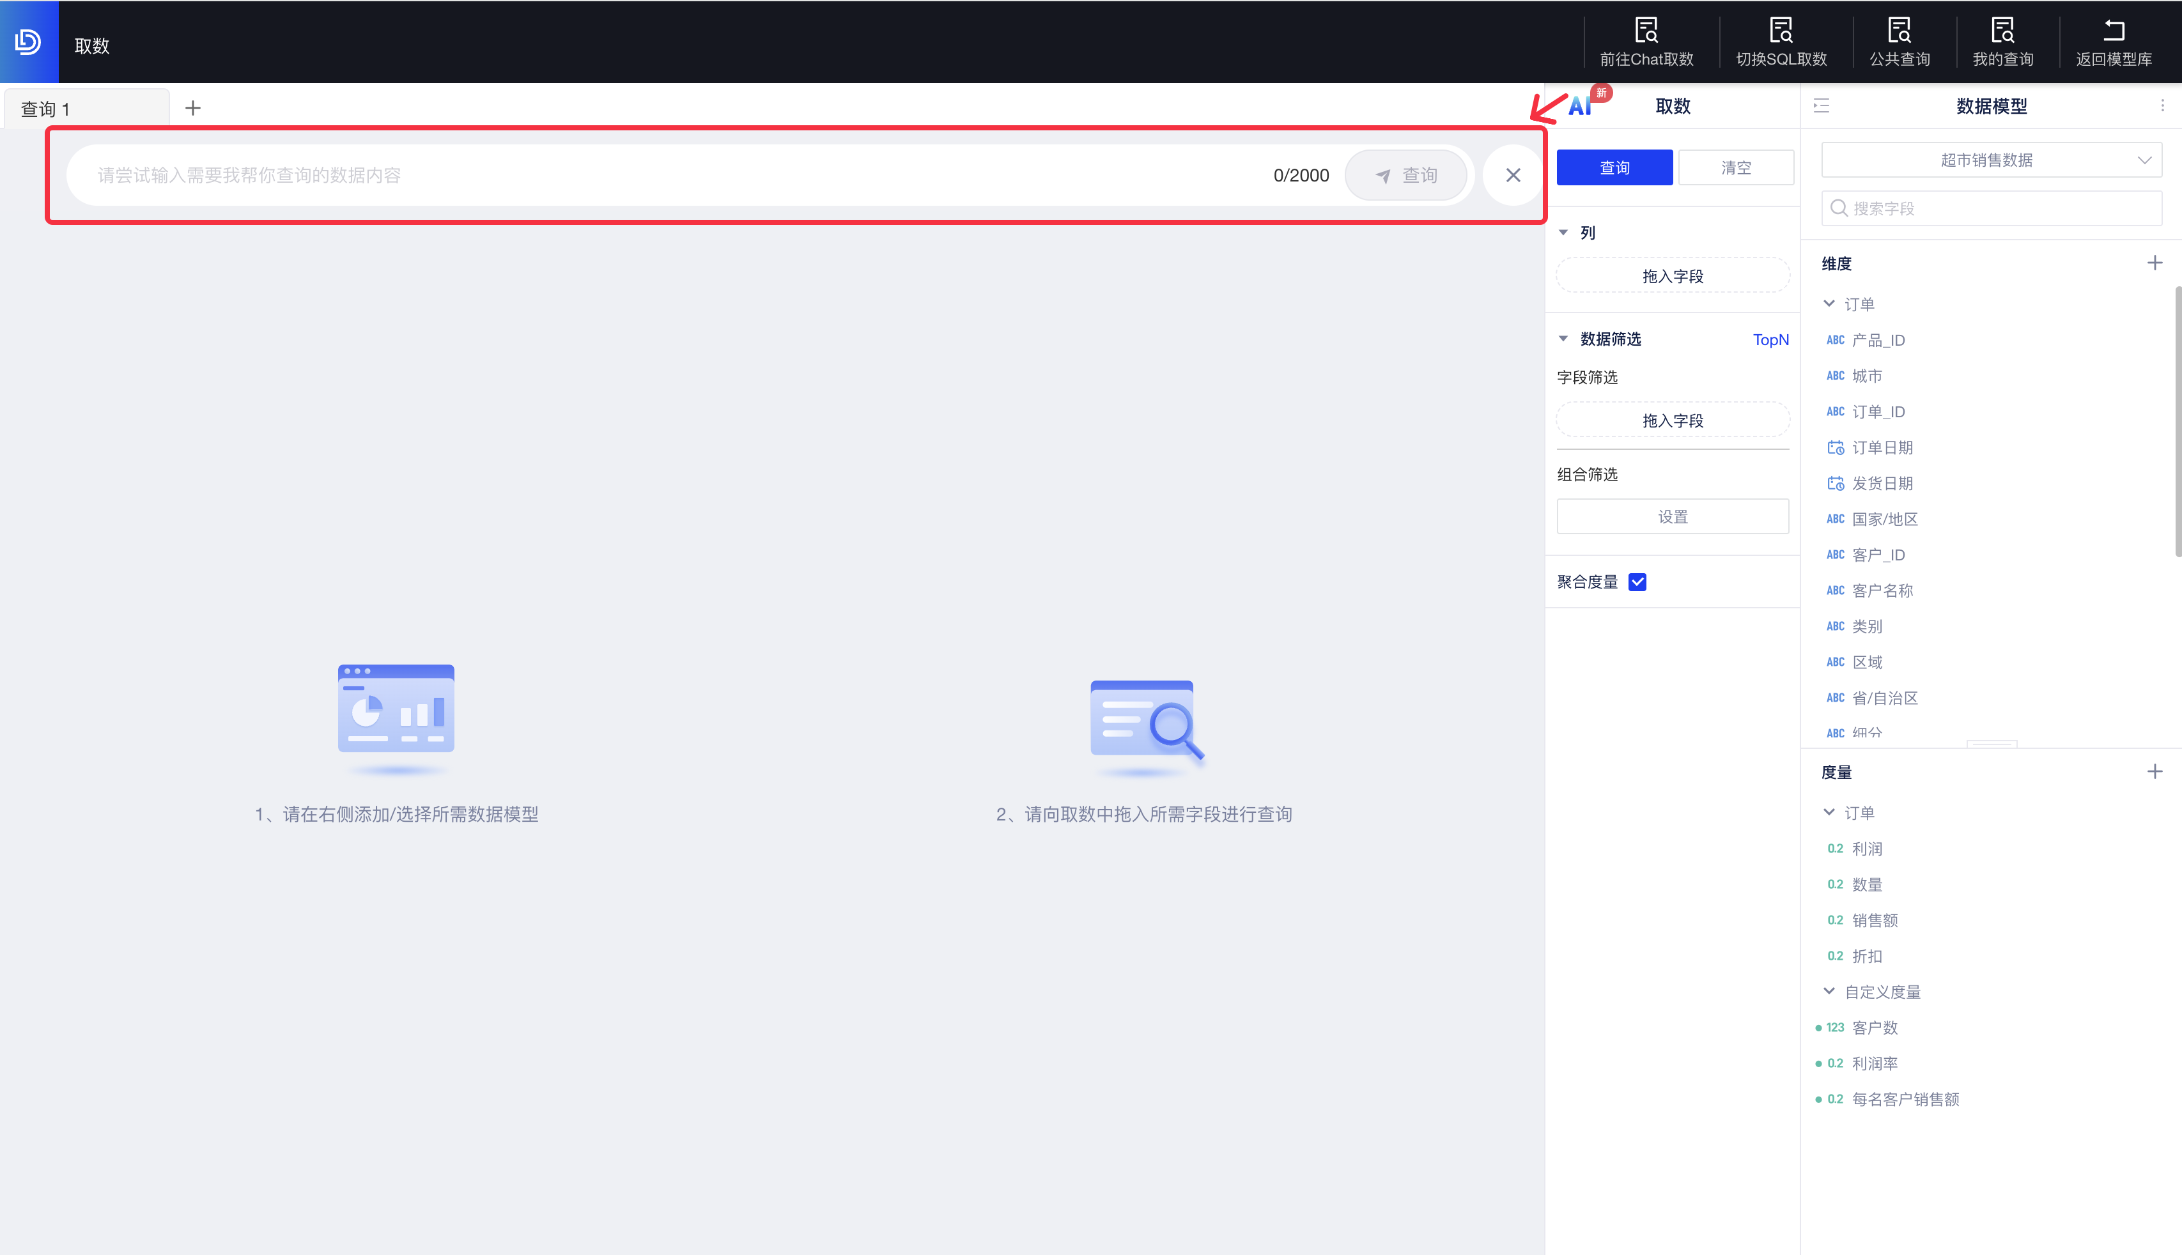Add a new measure with the 度量 plus icon
This screenshot has width=2182, height=1255.
click(2153, 771)
